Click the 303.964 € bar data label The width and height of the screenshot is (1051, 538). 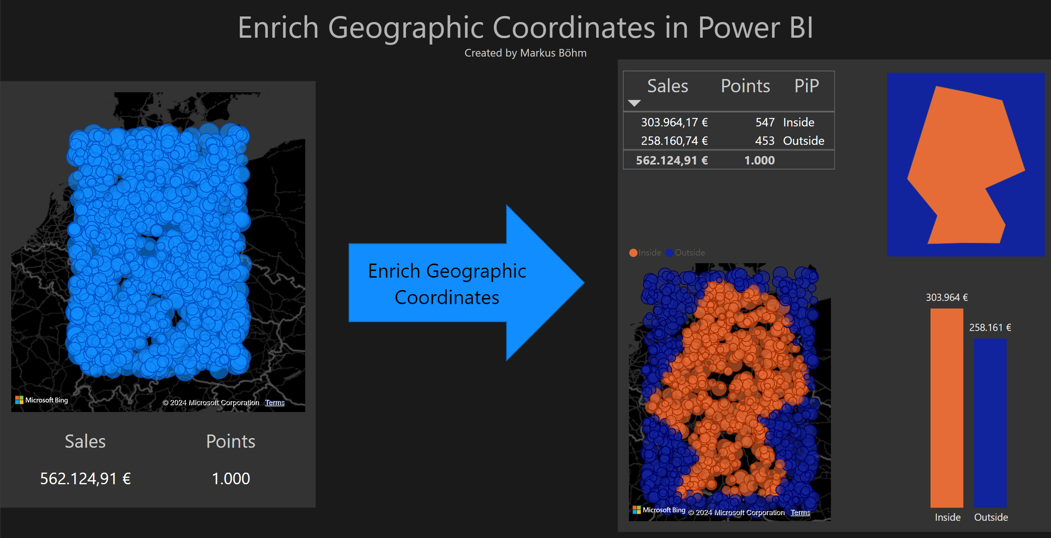947,298
